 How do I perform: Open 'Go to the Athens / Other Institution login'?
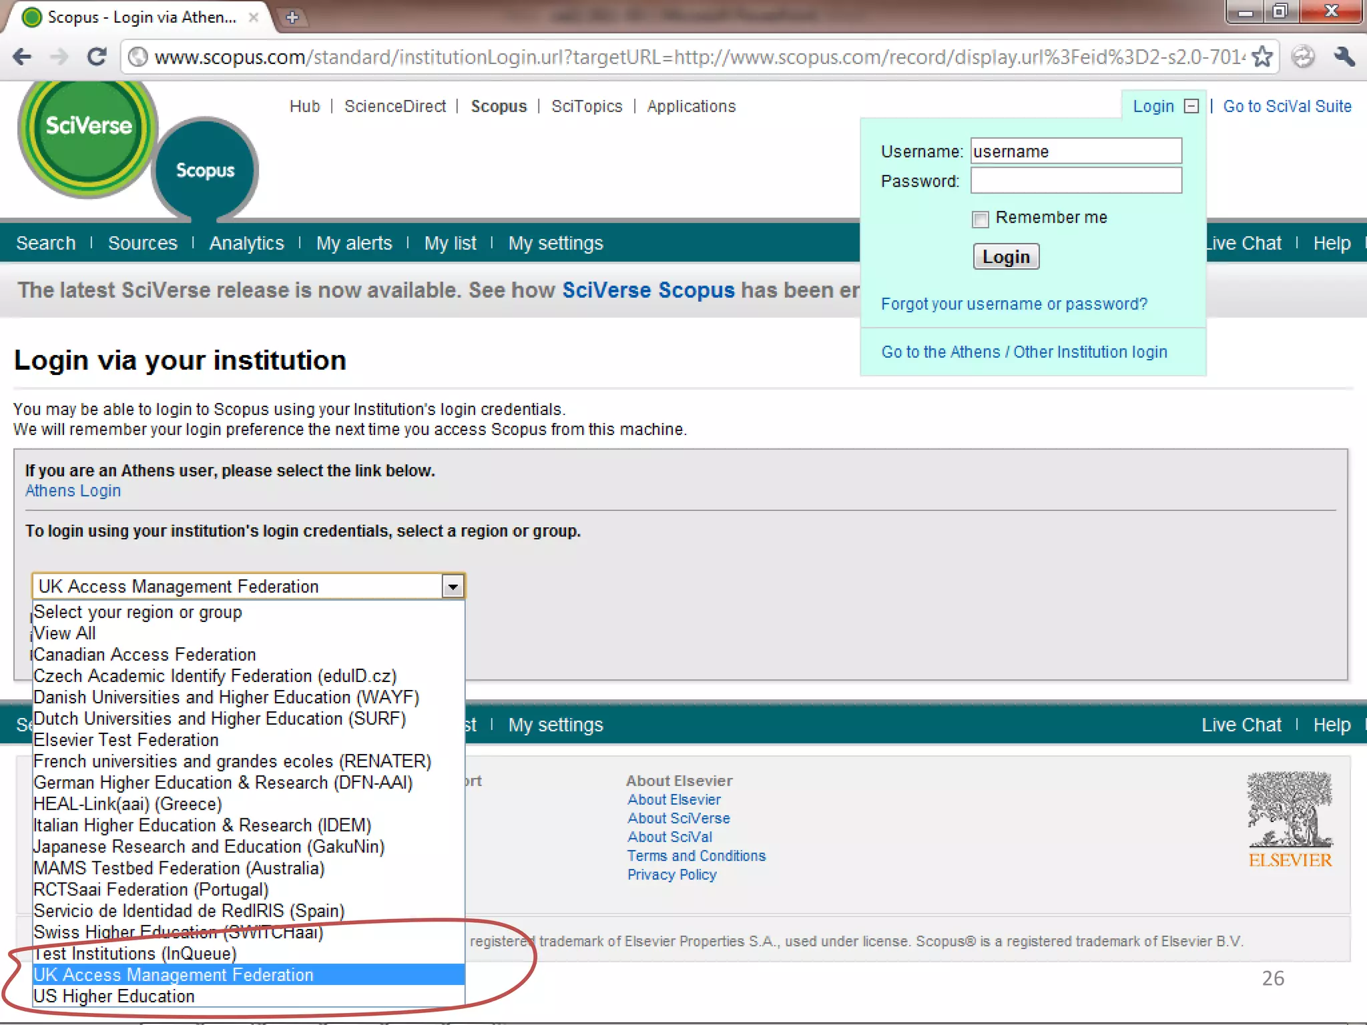[x=1025, y=352]
